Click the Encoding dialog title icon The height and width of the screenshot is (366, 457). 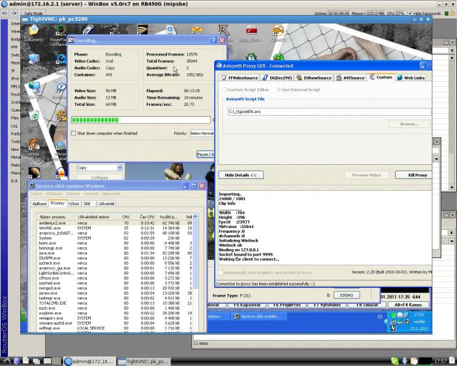[x=71, y=41]
